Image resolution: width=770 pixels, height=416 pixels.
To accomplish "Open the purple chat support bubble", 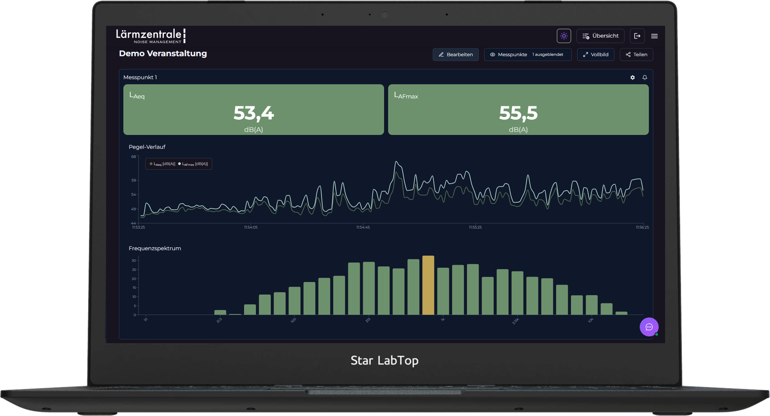I will pyautogui.click(x=649, y=327).
